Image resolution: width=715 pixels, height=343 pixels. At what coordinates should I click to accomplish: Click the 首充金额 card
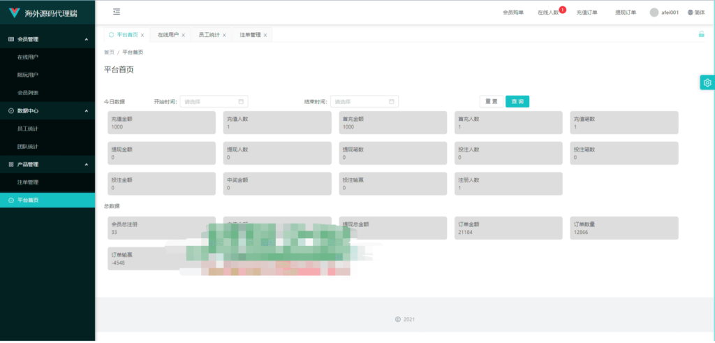(x=393, y=123)
